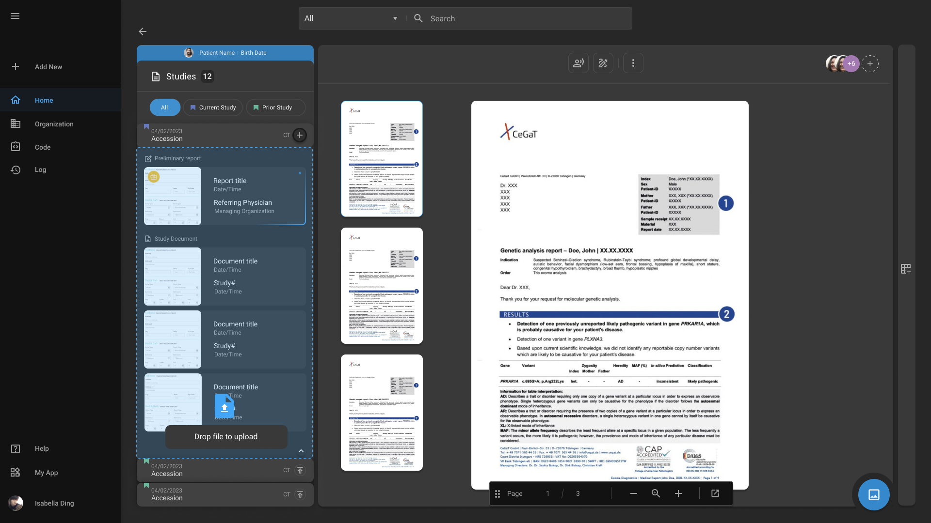Click the back navigation arrow button
931x523 pixels.
click(x=142, y=31)
